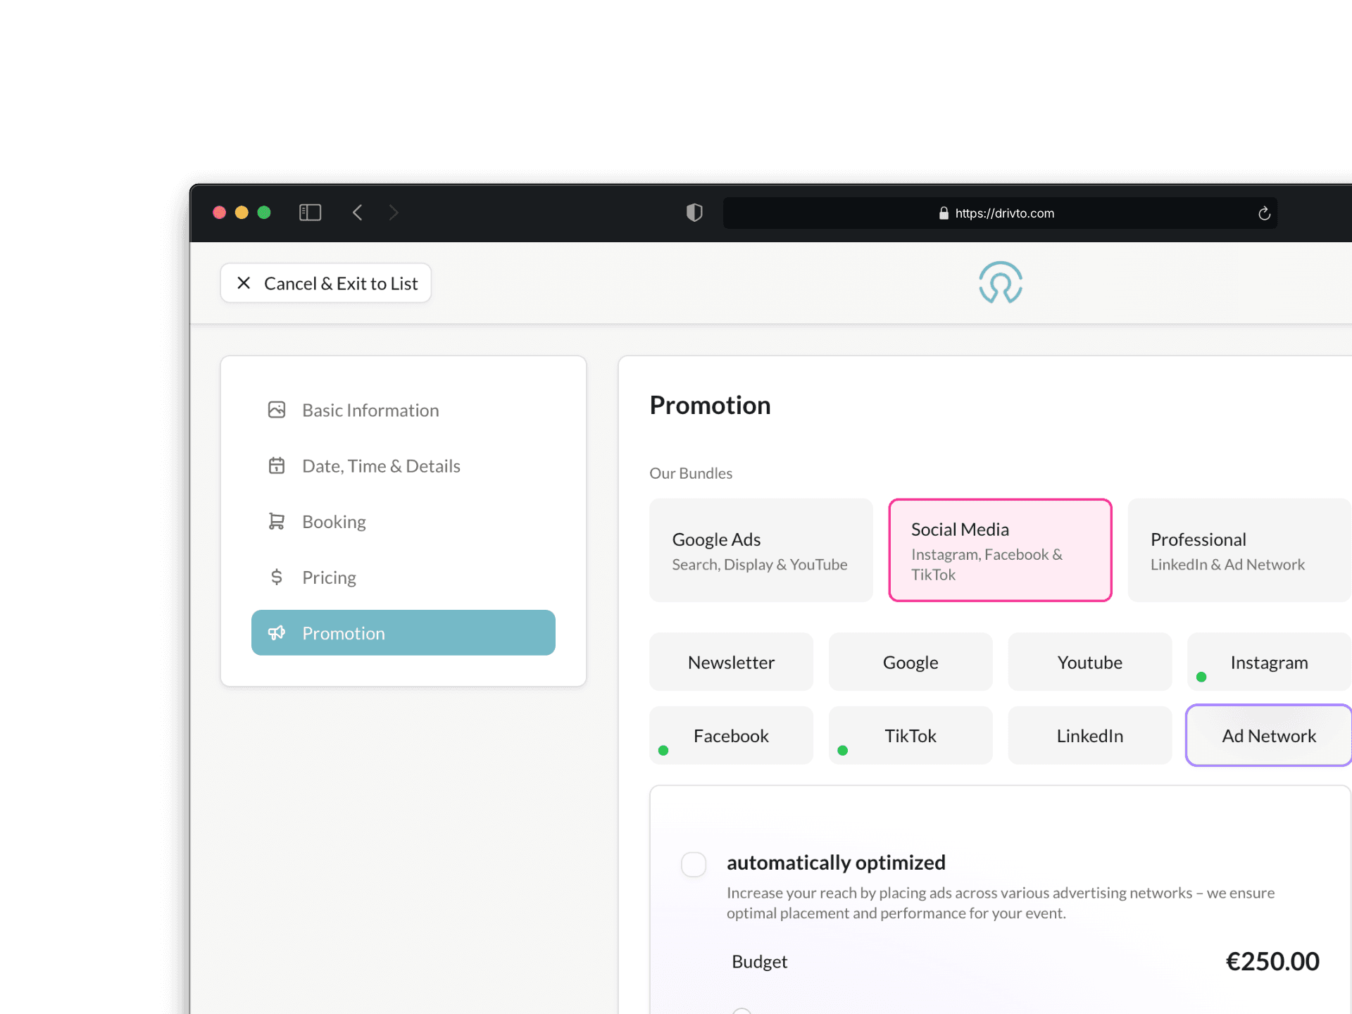Click the sidebar toggle icon in browser toolbar

pos(310,213)
